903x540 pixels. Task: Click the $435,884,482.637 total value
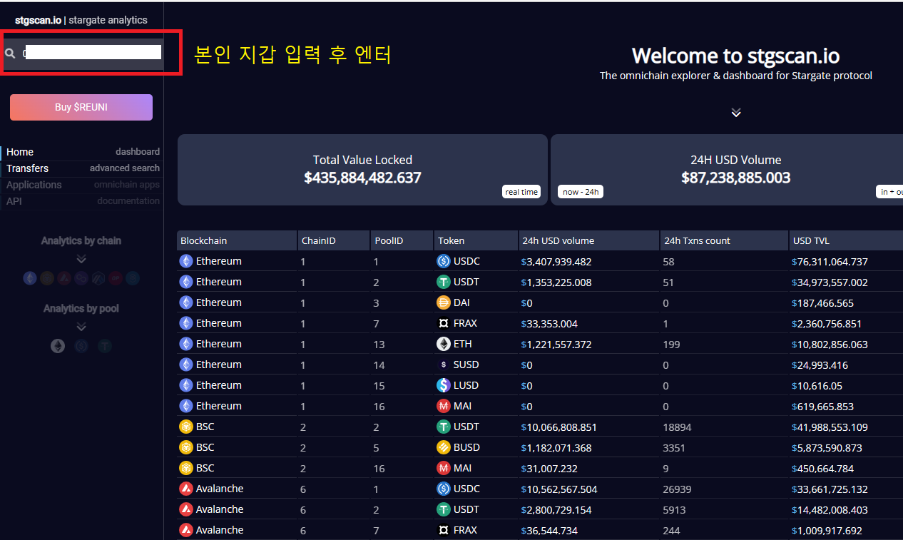point(362,178)
